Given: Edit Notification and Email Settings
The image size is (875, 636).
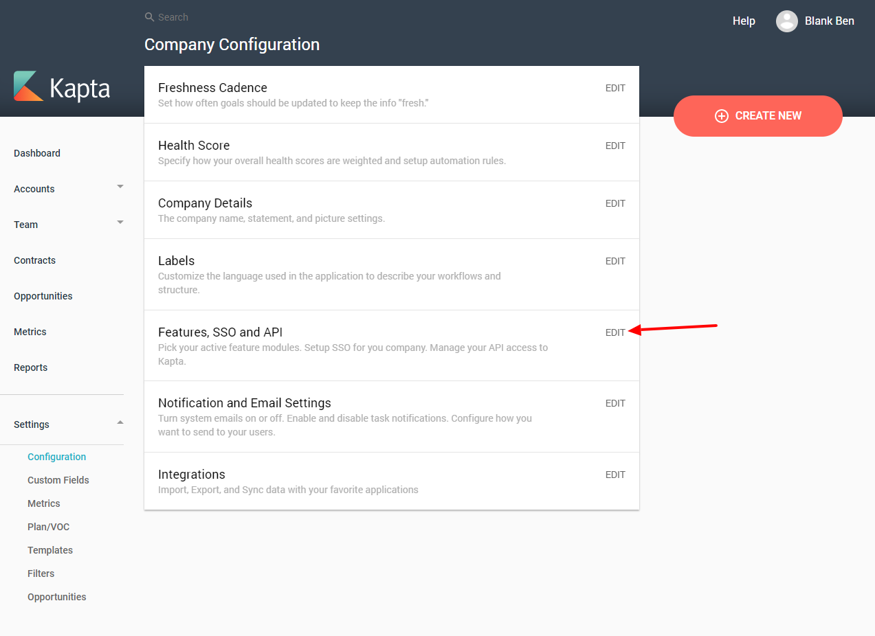Looking at the screenshot, I should tap(614, 403).
